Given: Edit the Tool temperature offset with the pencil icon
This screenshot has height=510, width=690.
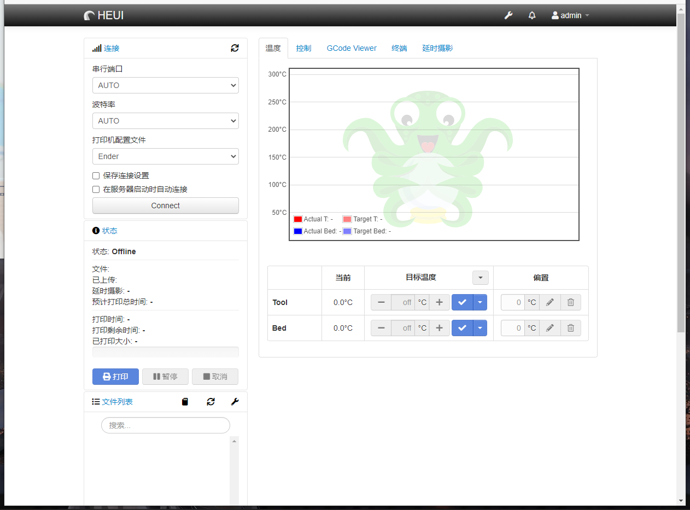Looking at the screenshot, I should pyautogui.click(x=550, y=302).
